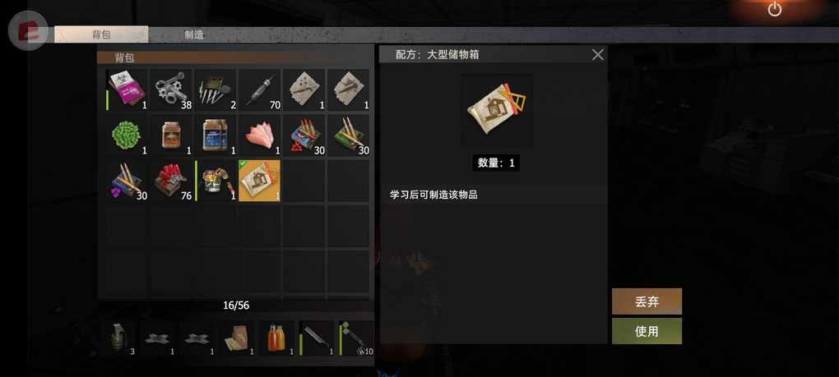The image size is (839, 377).
Task: Select the gears and screws item stack
Action: coord(171,90)
